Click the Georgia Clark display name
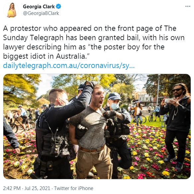The height and width of the screenshot is (194, 194). (x=39, y=7)
